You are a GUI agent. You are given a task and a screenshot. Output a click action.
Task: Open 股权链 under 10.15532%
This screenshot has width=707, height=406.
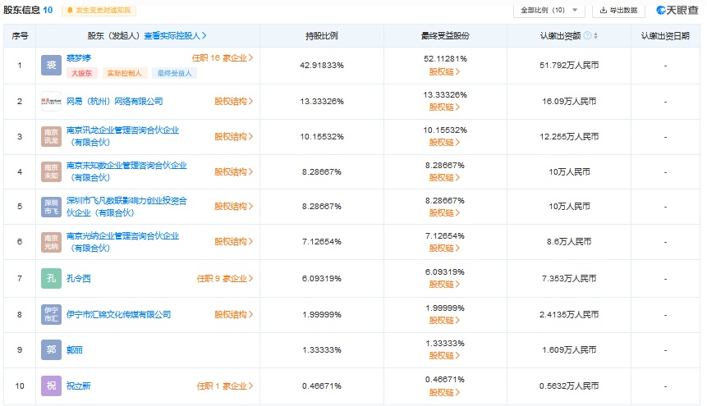pos(444,143)
